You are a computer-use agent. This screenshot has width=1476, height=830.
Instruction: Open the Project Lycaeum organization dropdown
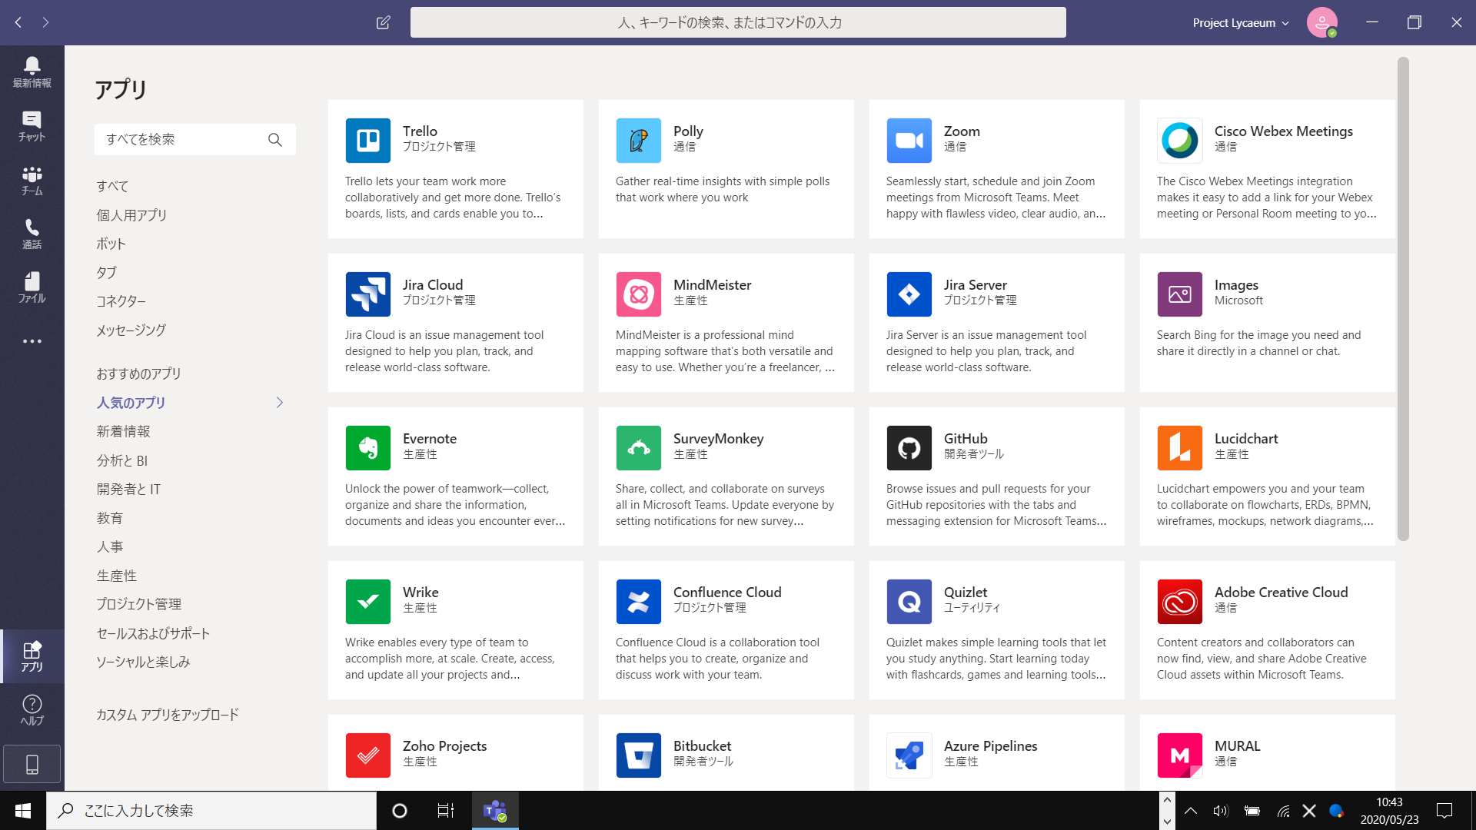coord(1240,23)
